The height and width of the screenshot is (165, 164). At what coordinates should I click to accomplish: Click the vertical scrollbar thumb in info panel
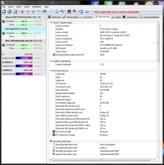point(158,43)
